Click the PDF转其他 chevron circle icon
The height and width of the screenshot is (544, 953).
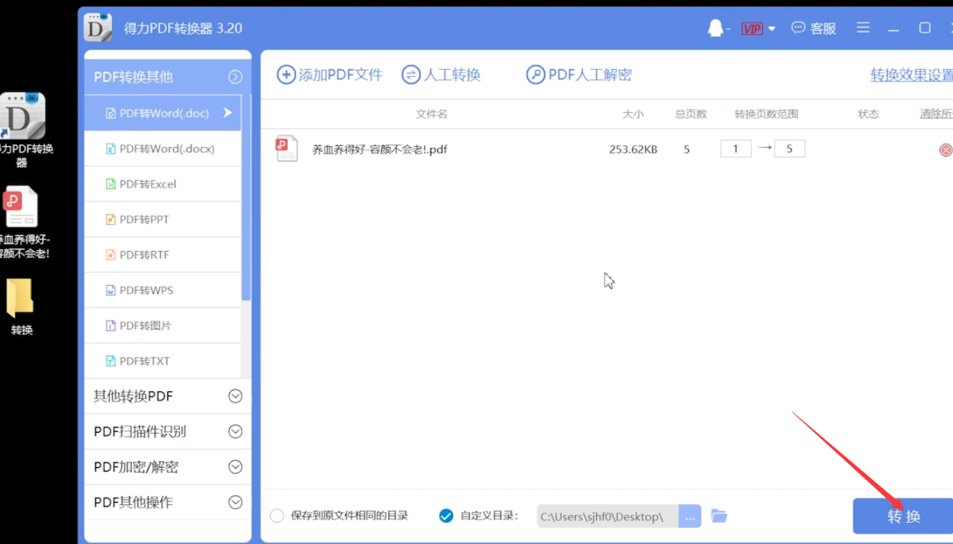pyautogui.click(x=235, y=77)
